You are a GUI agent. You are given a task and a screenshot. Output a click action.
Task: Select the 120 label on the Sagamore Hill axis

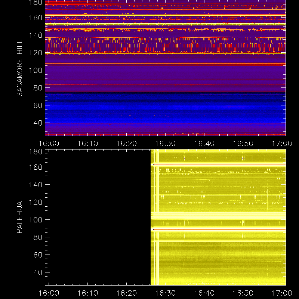[x=36, y=53]
